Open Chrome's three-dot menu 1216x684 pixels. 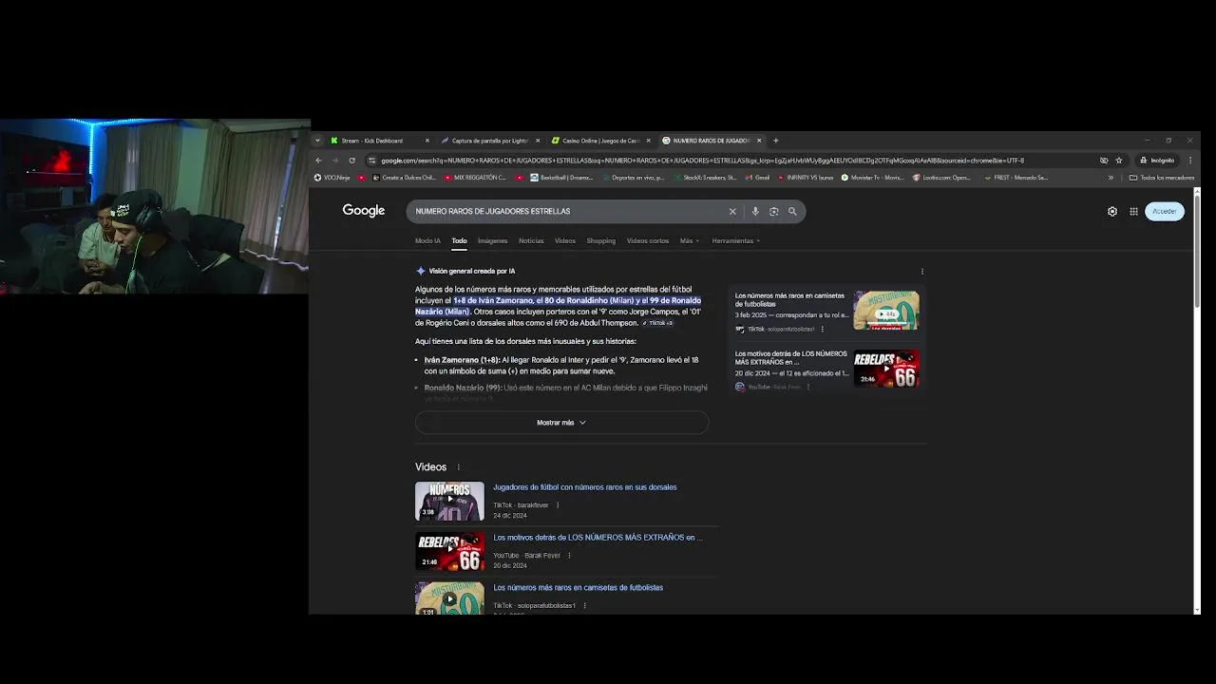tap(1190, 161)
